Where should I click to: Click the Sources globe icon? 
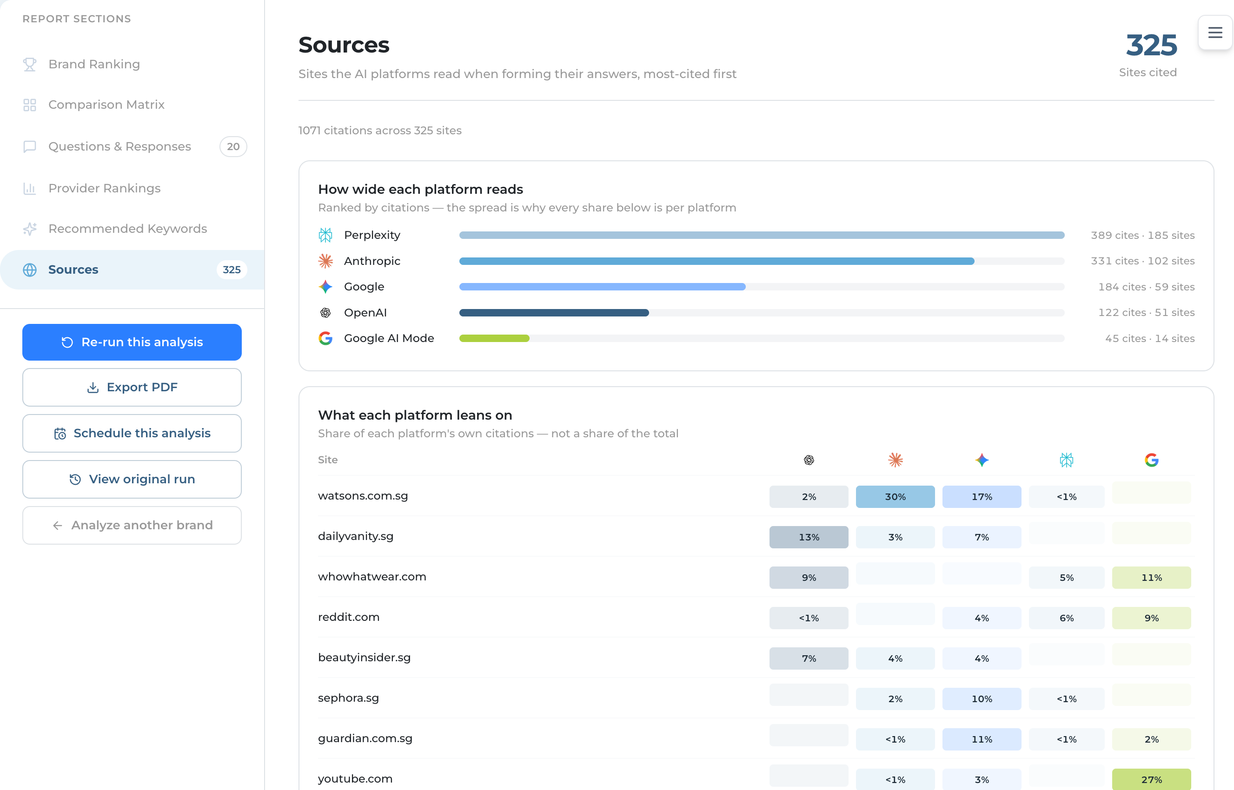click(30, 270)
